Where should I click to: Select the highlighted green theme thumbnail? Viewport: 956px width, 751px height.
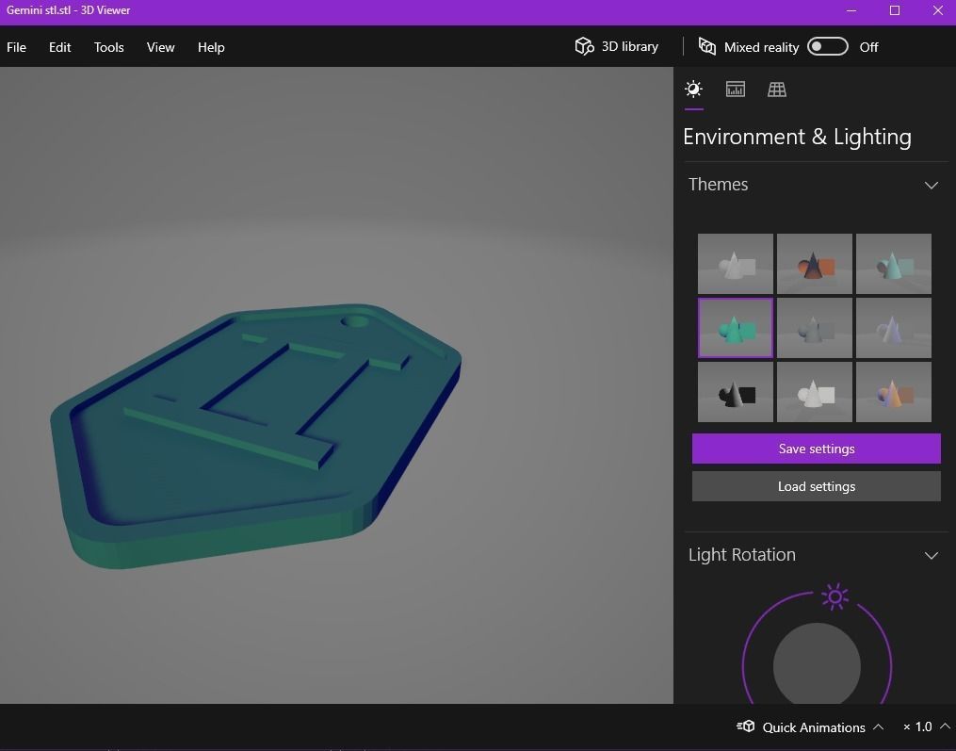coord(736,328)
